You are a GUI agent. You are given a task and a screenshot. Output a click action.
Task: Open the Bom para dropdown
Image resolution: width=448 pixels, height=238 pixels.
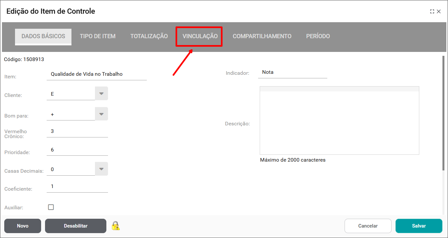[101, 114]
